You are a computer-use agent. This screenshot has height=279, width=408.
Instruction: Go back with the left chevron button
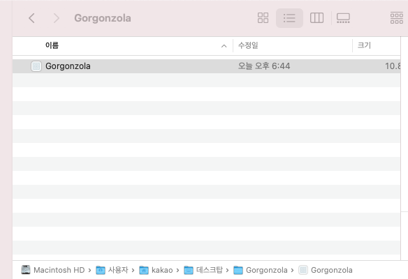click(31, 18)
